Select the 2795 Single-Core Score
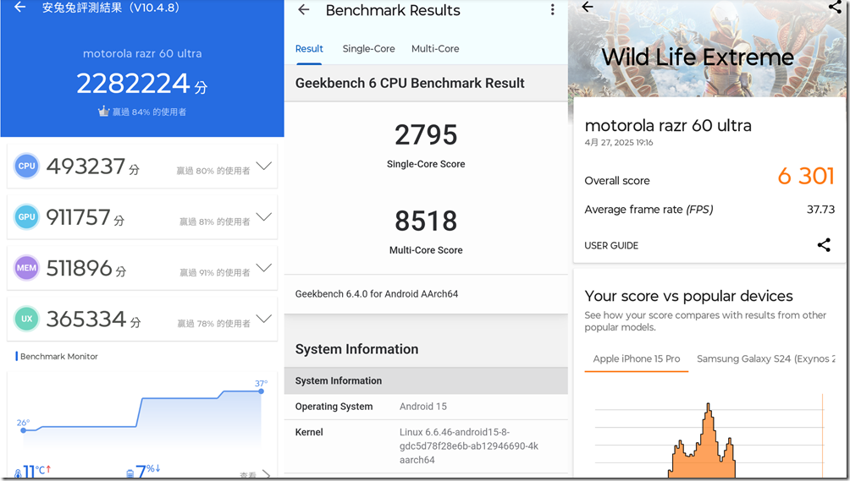850x481 pixels. point(426,134)
